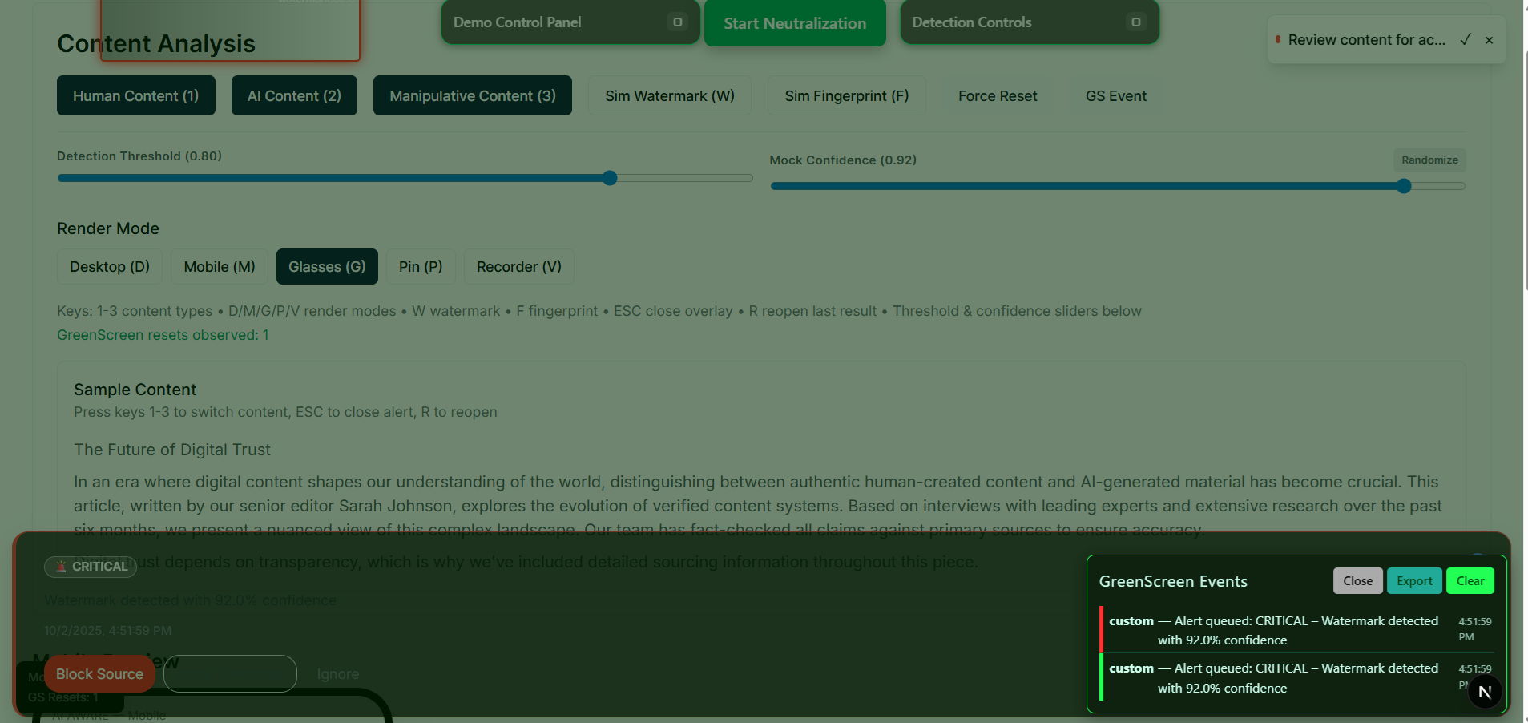The height and width of the screenshot is (723, 1528).
Task: Click the CRITICAL siren alert badge
Action: [91, 567]
